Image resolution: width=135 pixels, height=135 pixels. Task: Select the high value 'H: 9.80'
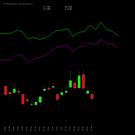click(68, 7)
